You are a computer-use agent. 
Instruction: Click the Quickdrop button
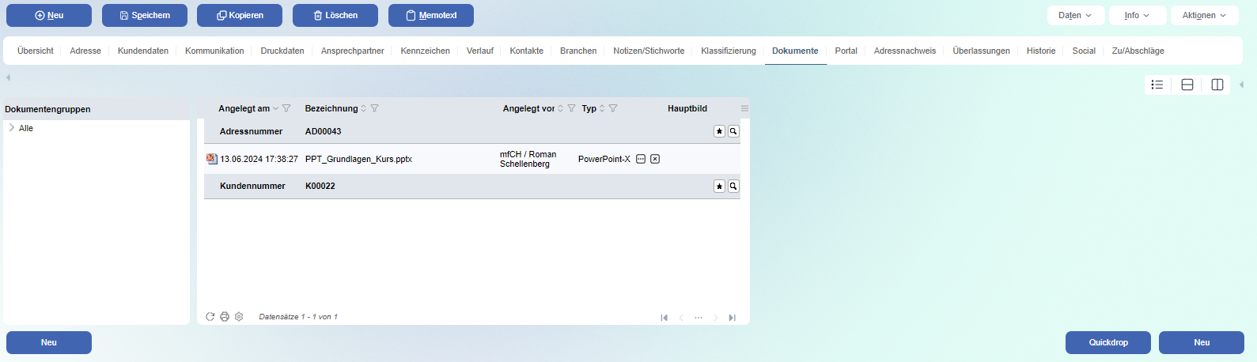[1107, 342]
